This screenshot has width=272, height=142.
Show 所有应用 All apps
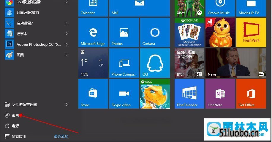19,136
